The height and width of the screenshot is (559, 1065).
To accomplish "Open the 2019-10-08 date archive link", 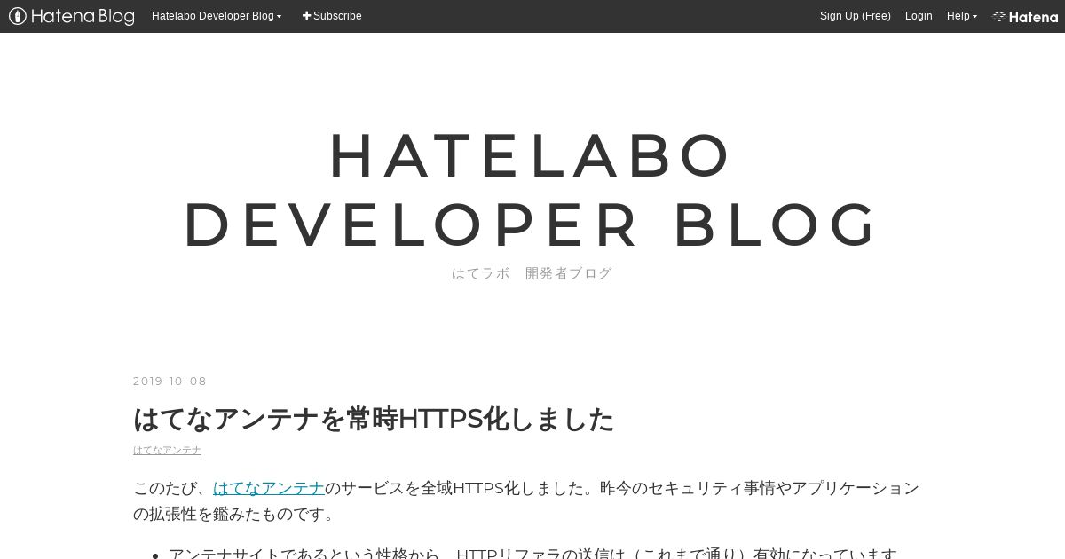I will pos(170,382).
